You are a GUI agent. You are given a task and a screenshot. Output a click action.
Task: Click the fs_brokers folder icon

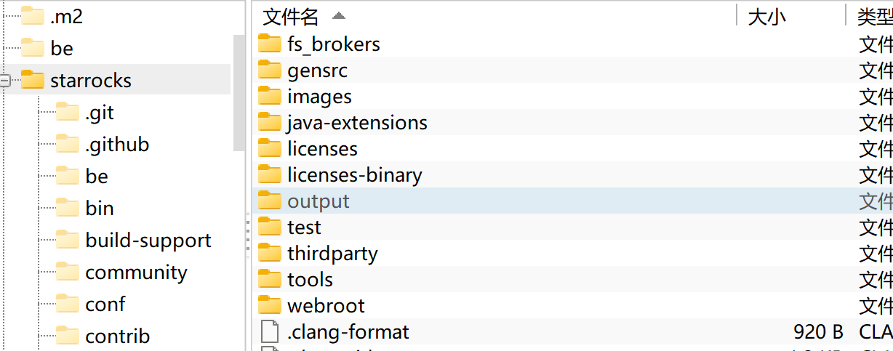tap(270, 44)
